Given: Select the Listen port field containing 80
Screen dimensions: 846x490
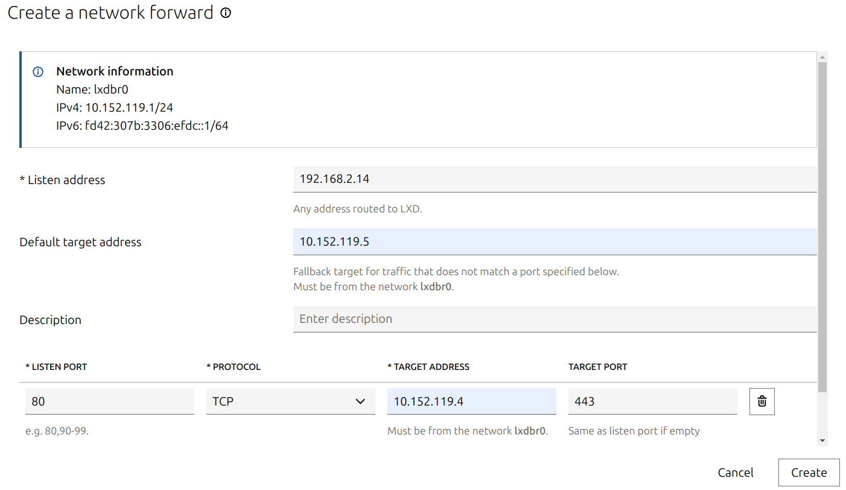Looking at the screenshot, I should coord(109,401).
